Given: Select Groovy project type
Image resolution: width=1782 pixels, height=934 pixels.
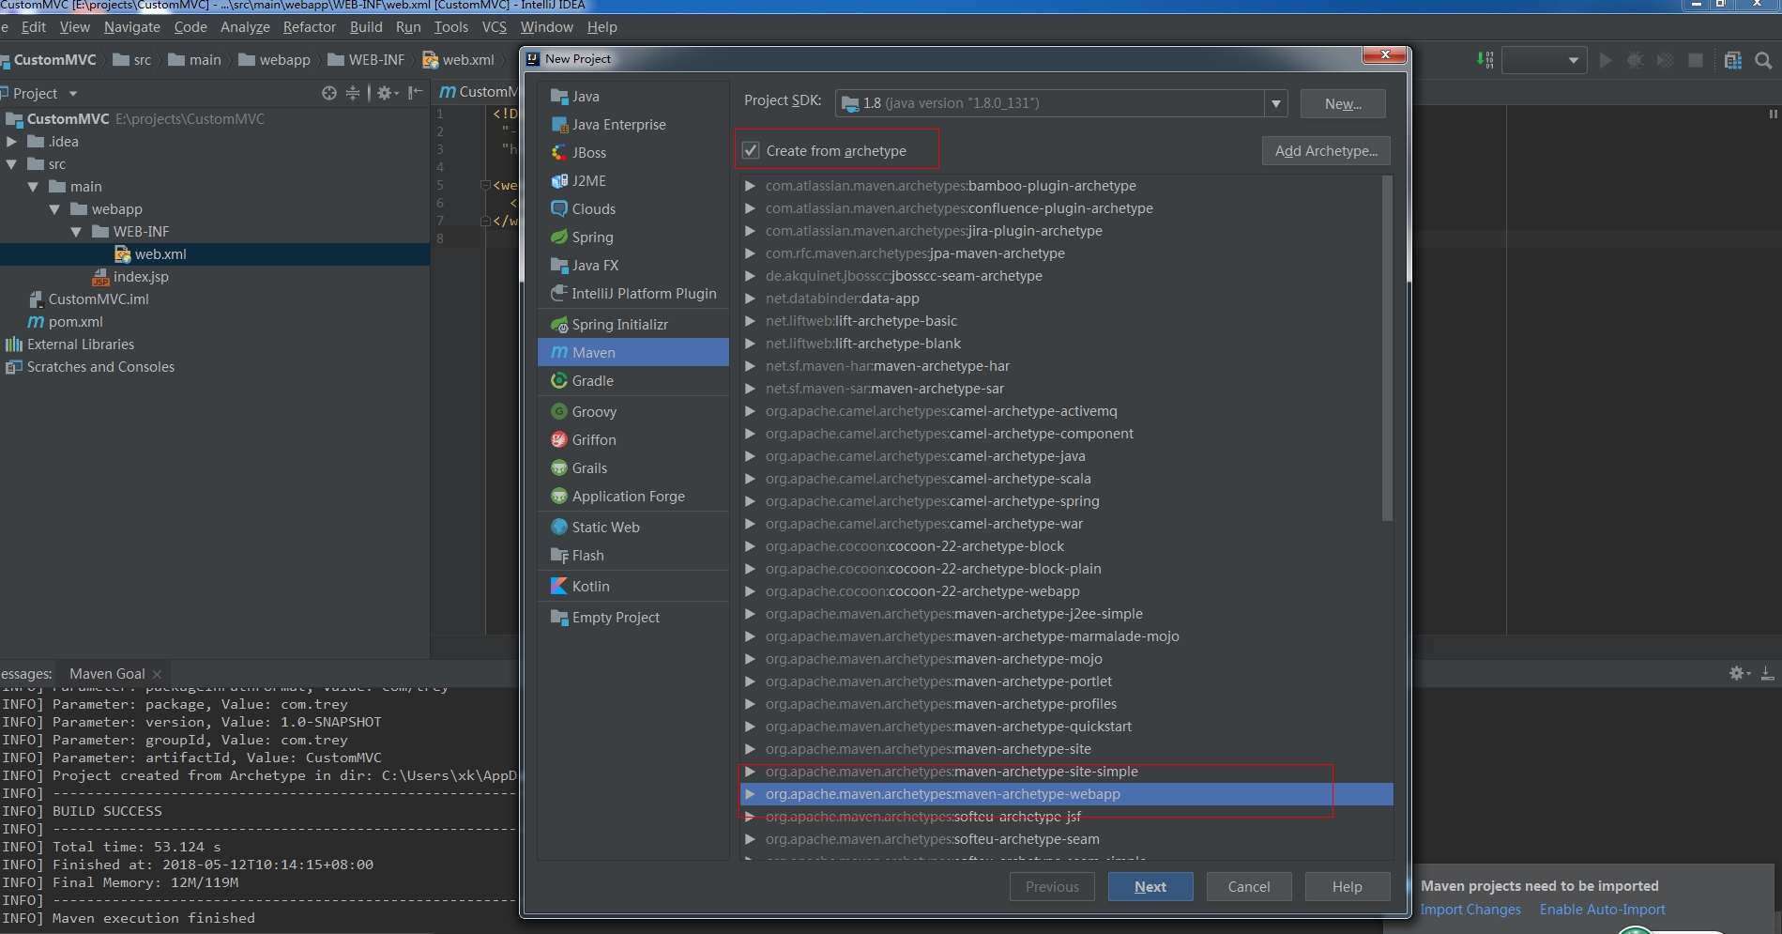Looking at the screenshot, I should tap(633, 412).
